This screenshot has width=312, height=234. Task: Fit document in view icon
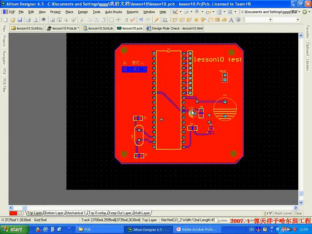click(x=52, y=20)
